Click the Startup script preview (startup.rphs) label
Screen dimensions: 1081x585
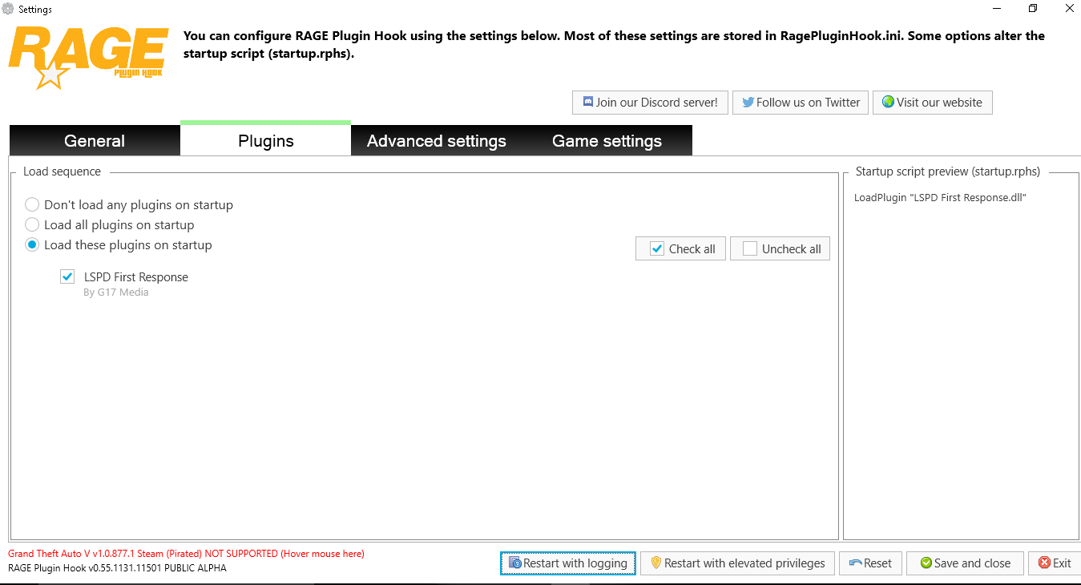pos(948,171)
